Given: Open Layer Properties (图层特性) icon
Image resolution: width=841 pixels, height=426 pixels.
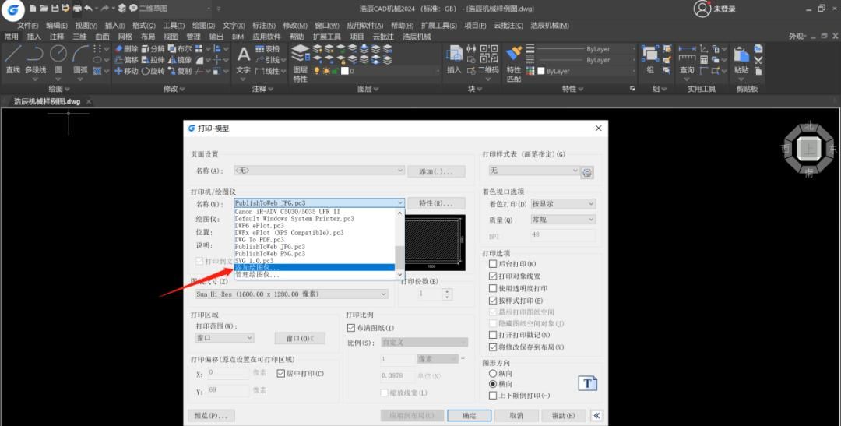Looking at the screenshot, I should pyautogui.click(x=301, y=54).
